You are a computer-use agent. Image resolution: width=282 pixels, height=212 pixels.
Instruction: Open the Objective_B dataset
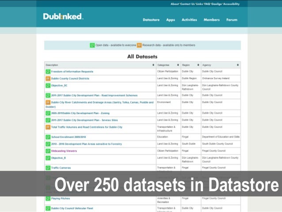58,158
